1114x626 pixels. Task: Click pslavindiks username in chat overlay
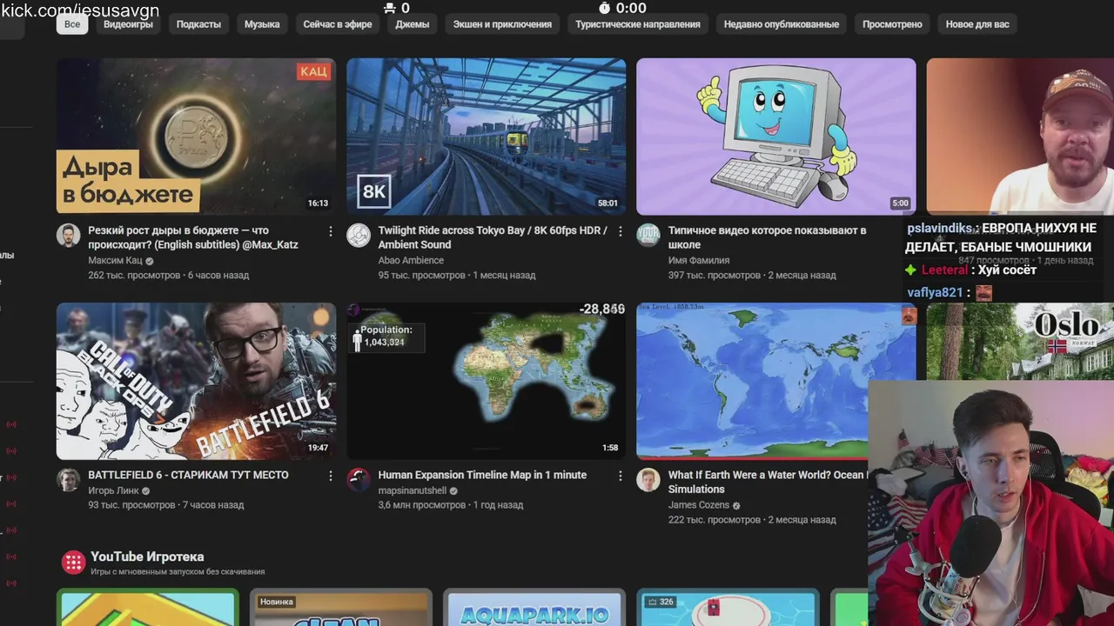click(939, 228)
